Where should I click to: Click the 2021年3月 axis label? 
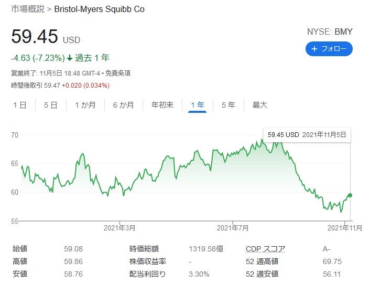click(119, 228)
